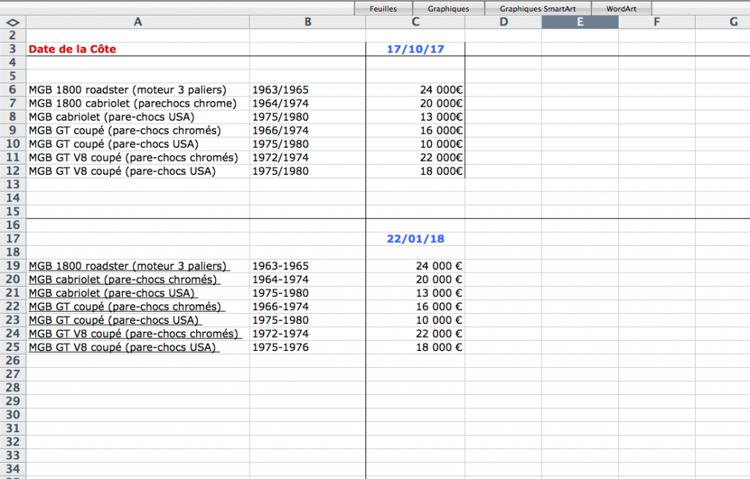Select row 25 header
Screen dimensions: 750x479
13,347
